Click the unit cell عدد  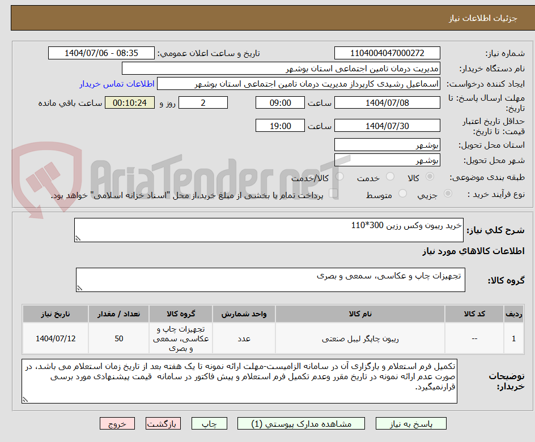(x=244, y=338)
